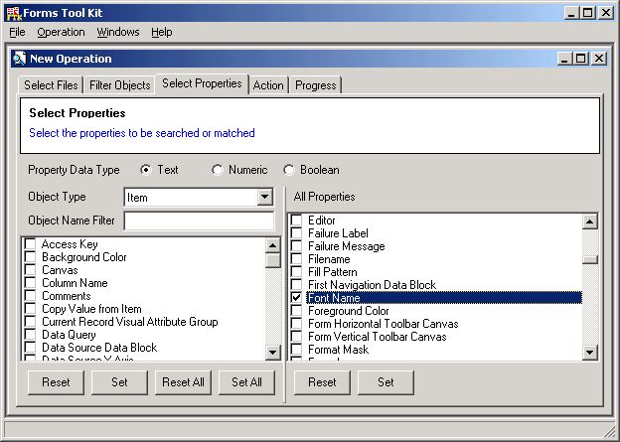Screen dimensions: 620x442
Task: Open the File menu
Action: pyautogui.click(x=17, y=32)
